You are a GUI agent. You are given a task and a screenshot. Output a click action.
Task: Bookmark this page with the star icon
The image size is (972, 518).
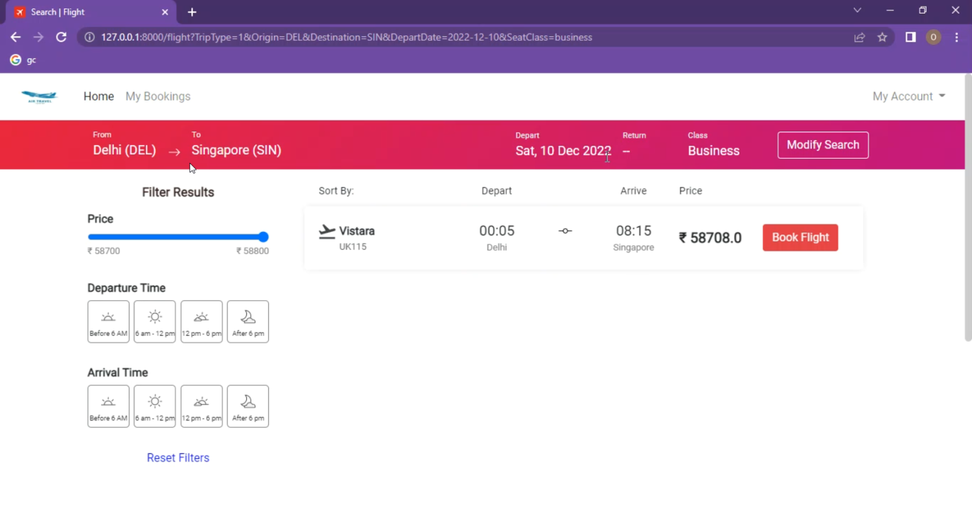(882, 37)
